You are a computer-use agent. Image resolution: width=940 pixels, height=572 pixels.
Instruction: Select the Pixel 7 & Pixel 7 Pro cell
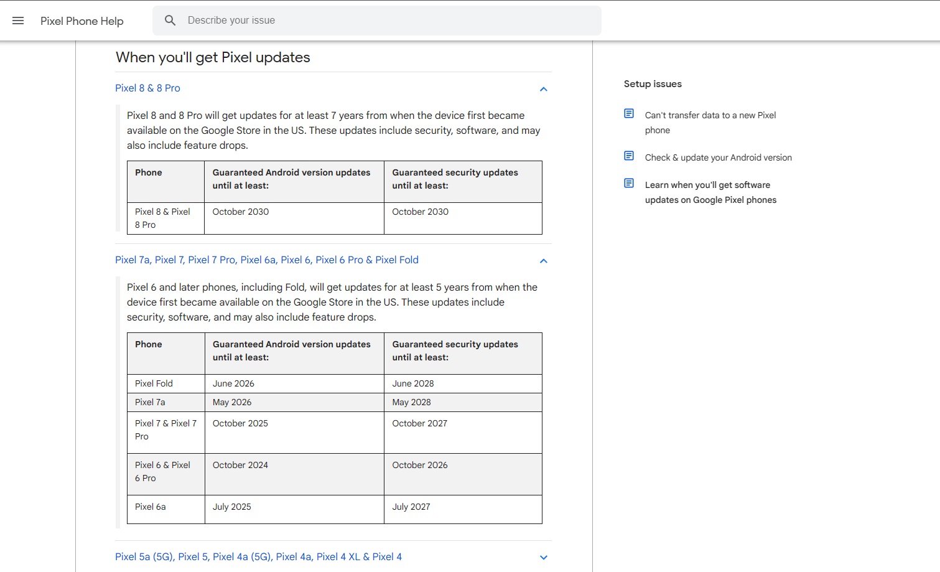[166, 433]
